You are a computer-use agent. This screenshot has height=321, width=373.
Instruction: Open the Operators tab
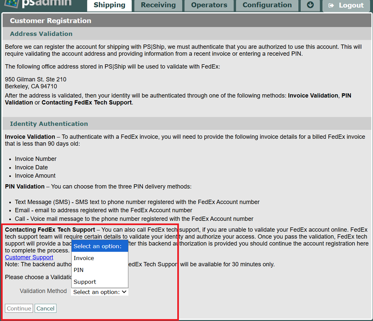pyautogui.click(x=209, y=5)
